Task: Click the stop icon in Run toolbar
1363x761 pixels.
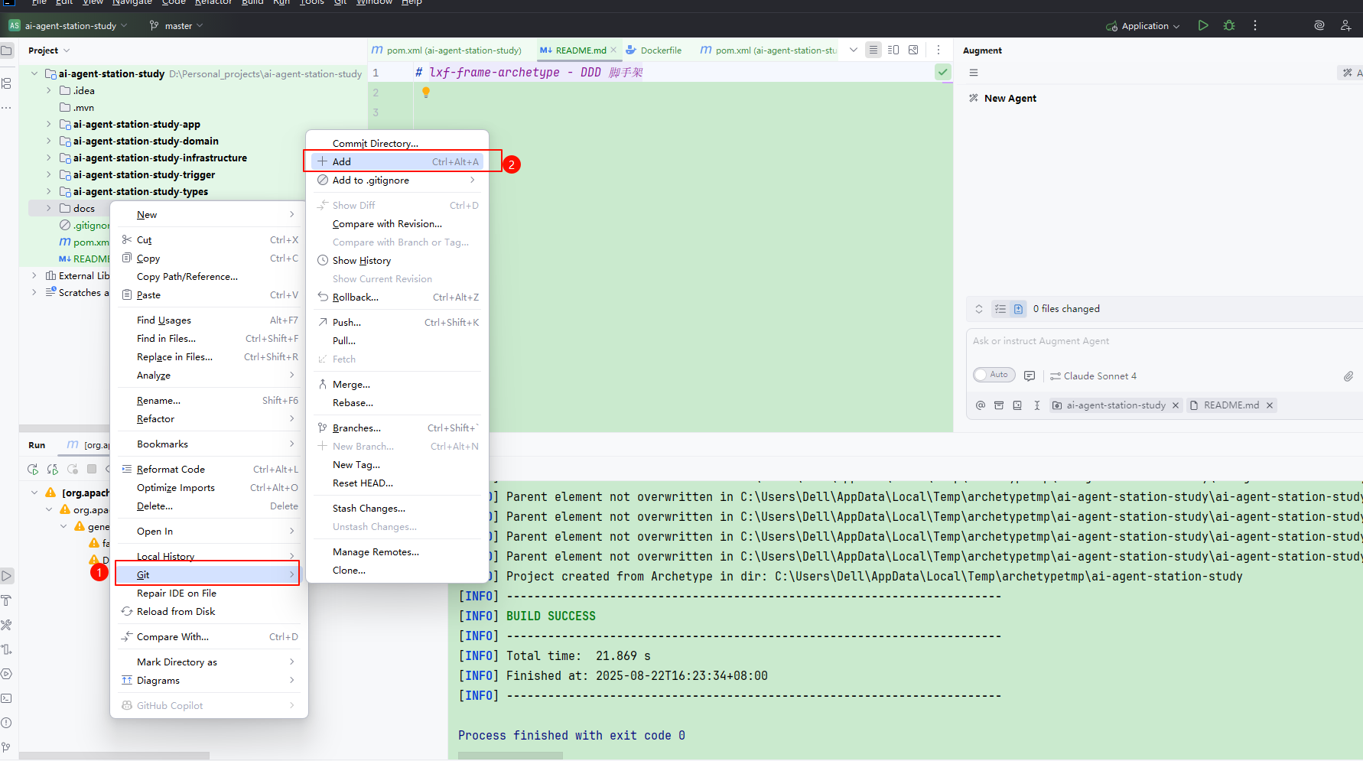Action: coord(92,469)
